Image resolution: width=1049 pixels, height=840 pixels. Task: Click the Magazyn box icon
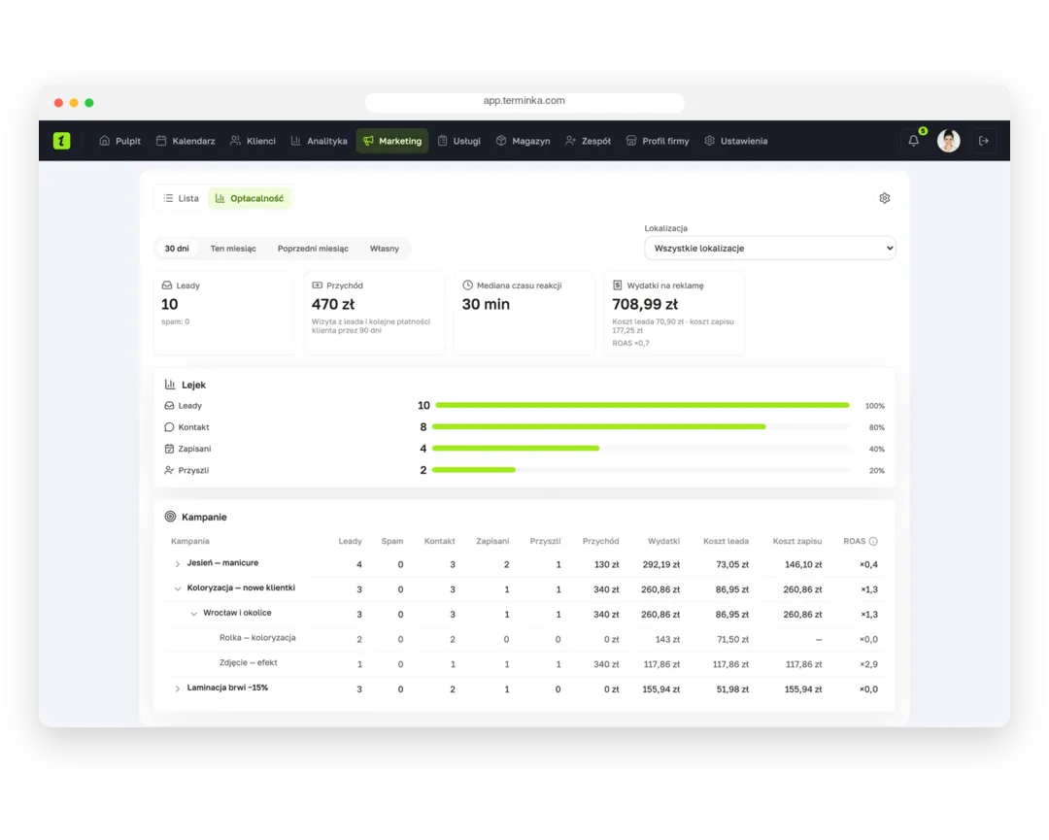tap(501, 141)
